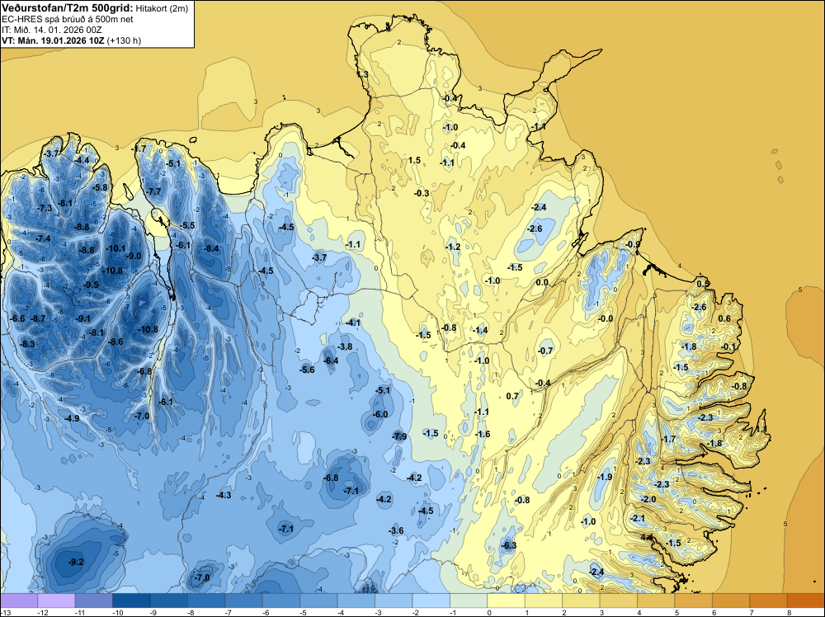Select the legend swatch between -11 and -10
The width and height of the screenshot is (825, 617).
click(x=94, y=601)
